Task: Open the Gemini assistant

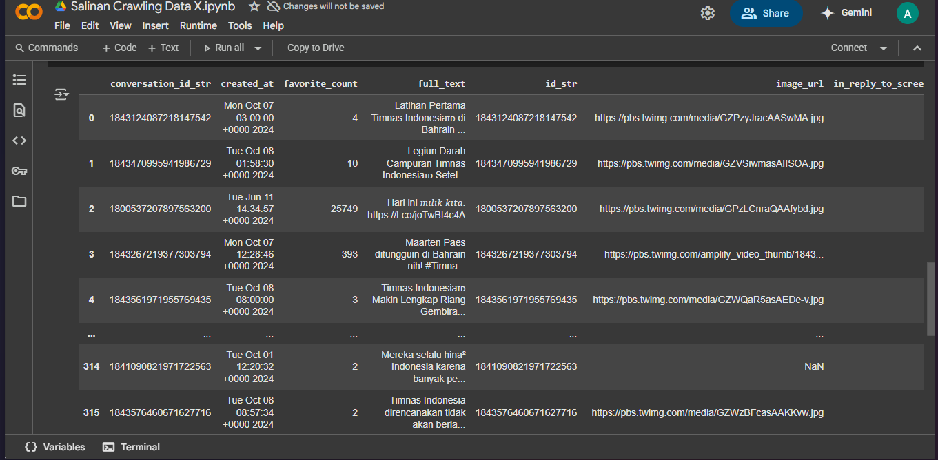Action: coord(846,13)
